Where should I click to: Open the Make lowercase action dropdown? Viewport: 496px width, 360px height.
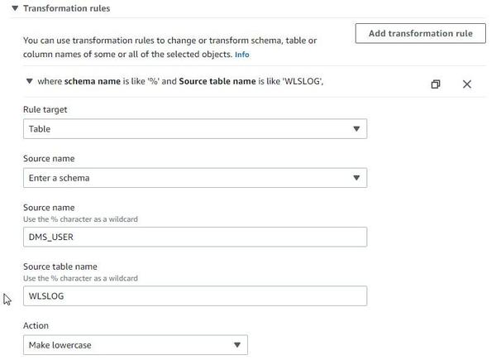coord(135,345)
